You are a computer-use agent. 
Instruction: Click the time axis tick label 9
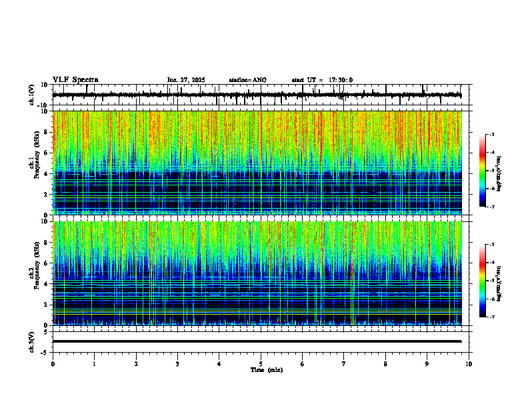click(x=427, y=364)
